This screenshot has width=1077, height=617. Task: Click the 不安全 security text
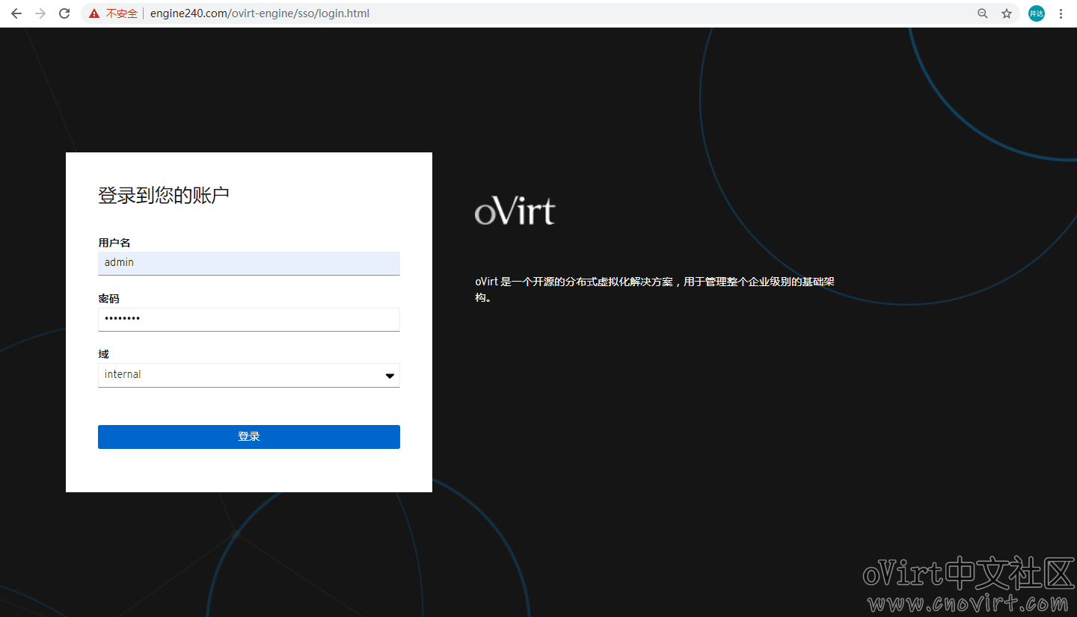pyautogui.click(x=122, y=13)
